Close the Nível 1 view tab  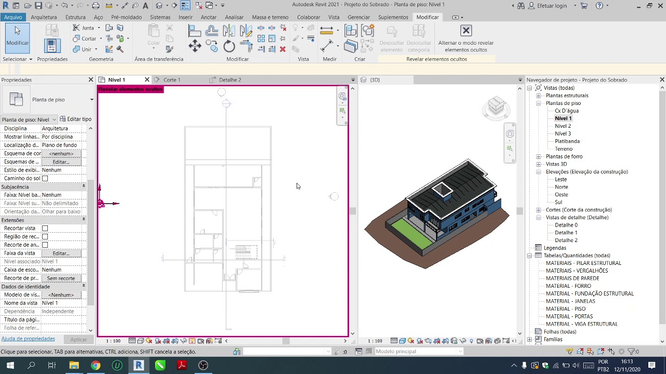coord(147,80)
